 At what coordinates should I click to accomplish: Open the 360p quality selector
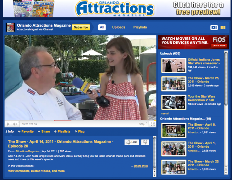142,124
